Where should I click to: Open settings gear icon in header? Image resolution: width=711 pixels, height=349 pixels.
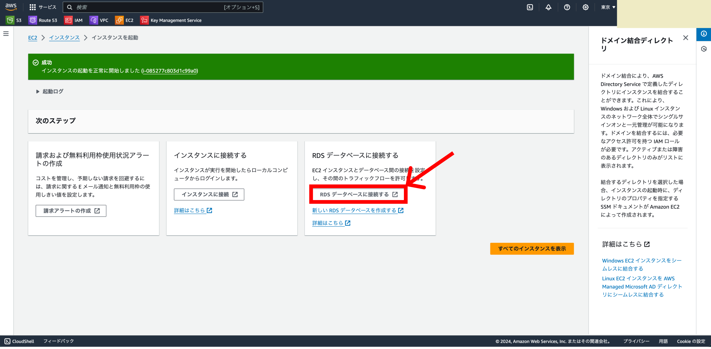585,7
